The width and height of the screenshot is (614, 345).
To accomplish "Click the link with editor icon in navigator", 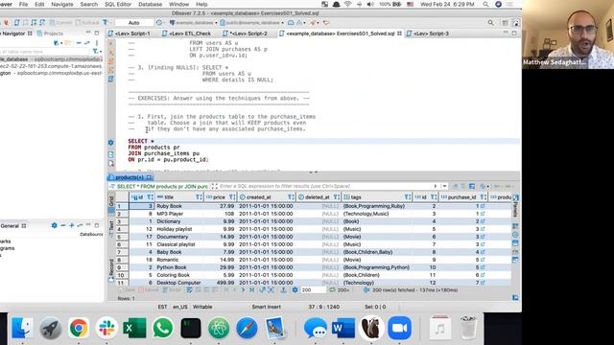I will point(87,42).
